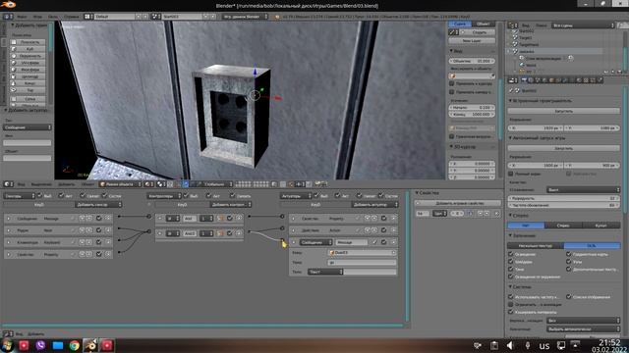The height and width of the screenshot is (353, 629).
Task: Toggle 'Кэшировать материалы' checkbox
Action: tap(511, 312)
